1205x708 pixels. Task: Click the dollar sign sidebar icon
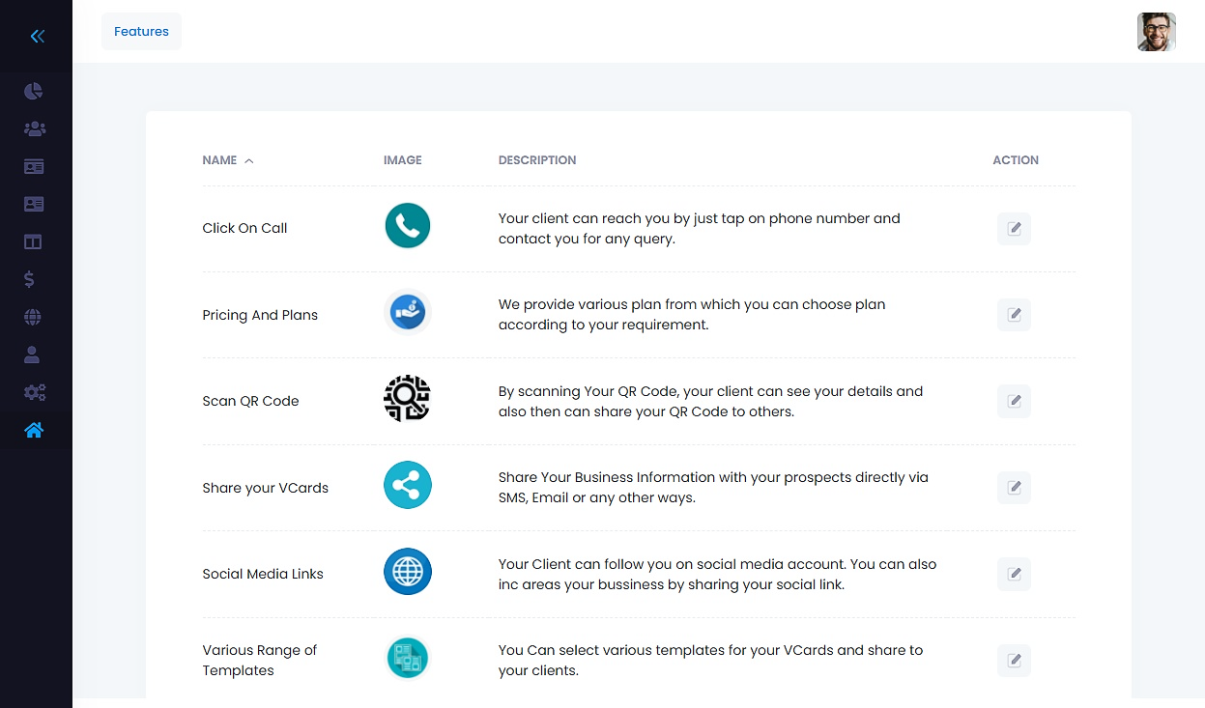[x=30, y=279]
